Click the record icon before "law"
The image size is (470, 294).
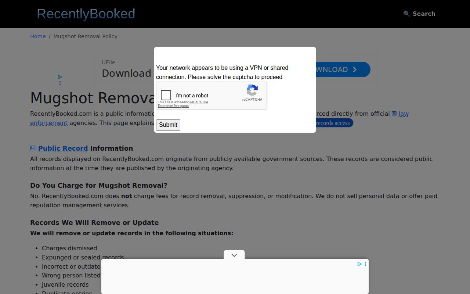pos(394,114)
